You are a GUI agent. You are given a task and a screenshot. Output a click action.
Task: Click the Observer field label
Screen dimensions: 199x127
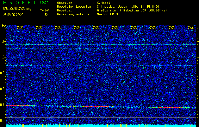click(x=65, y=3)
